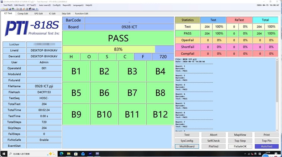Click the Statistics header cell
The height and width of the screenshot is (157, 282).
click(188, 20)
